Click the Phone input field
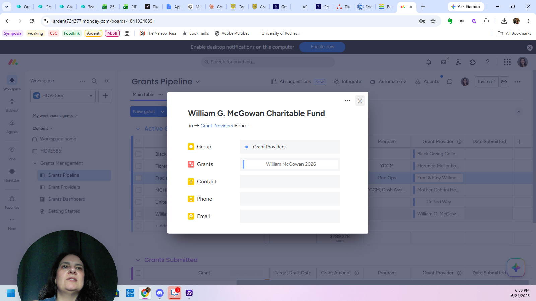 click(x=290, y=199)
